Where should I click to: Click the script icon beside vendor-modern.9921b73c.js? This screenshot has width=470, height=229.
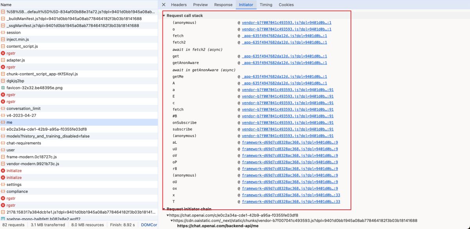click(3, 164)
